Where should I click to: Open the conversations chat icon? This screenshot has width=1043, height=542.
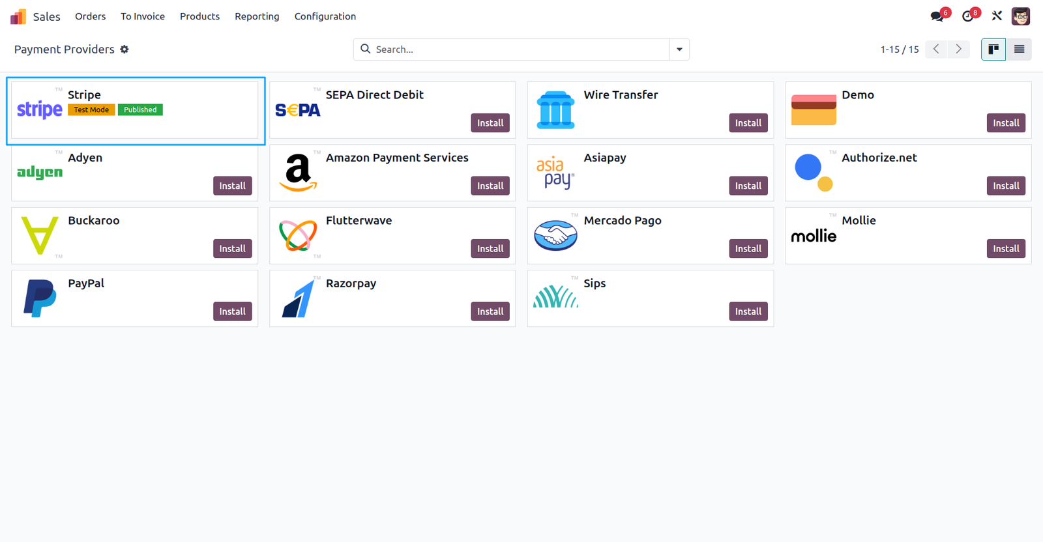point(937,16)
